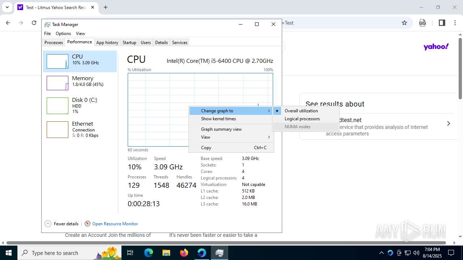Image resolution: width=463 pixels, height=260 pixels.
Task: Switch to the Users tab
Action: point(146,43)
